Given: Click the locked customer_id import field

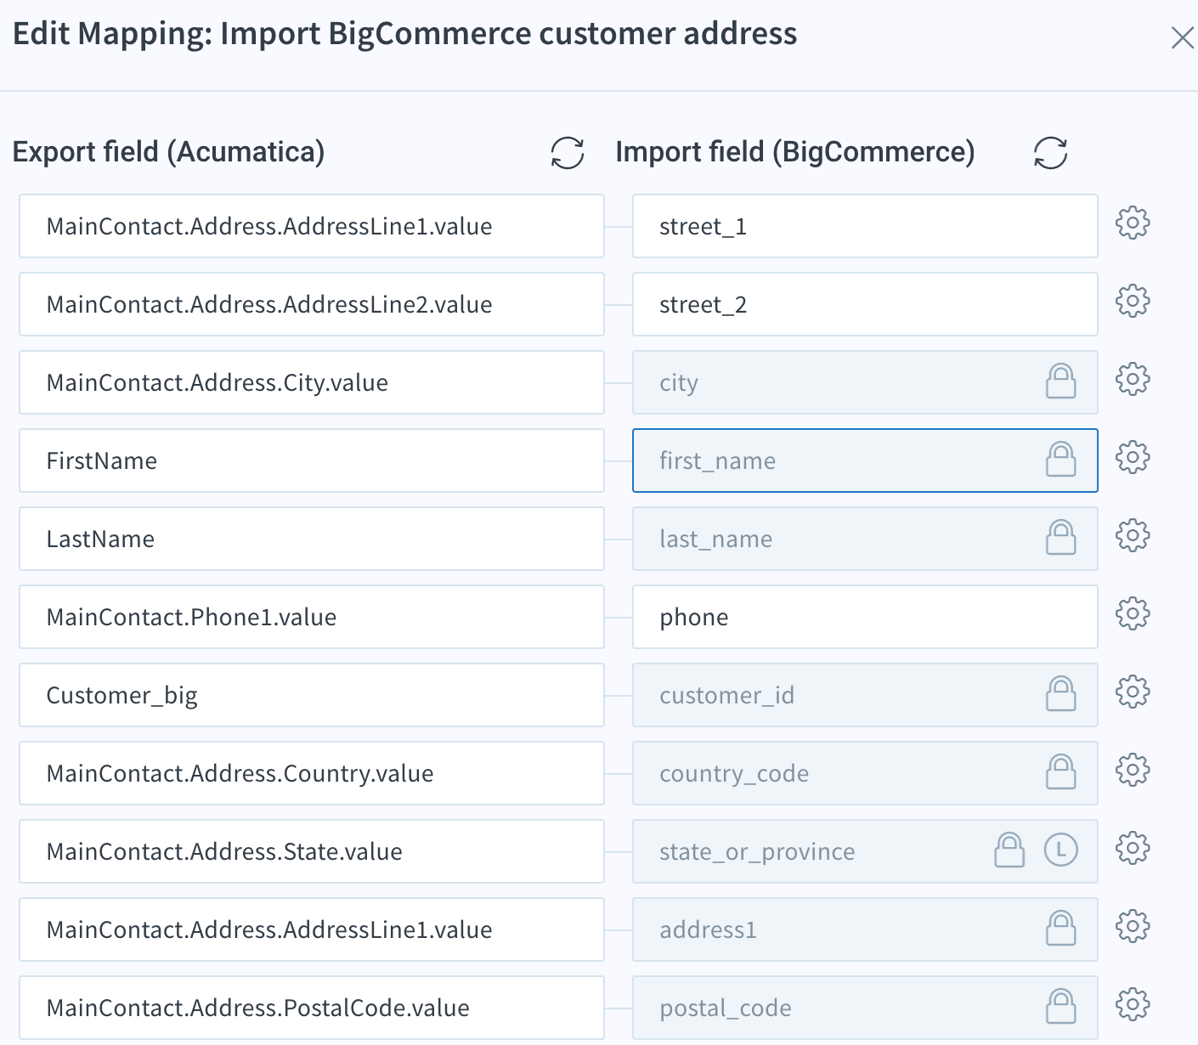Looking at the screenshot, I should point(865,695).
